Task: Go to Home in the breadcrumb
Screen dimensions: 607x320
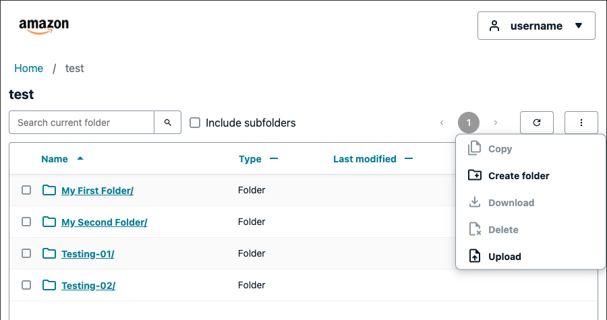Action: click(28, 69)
